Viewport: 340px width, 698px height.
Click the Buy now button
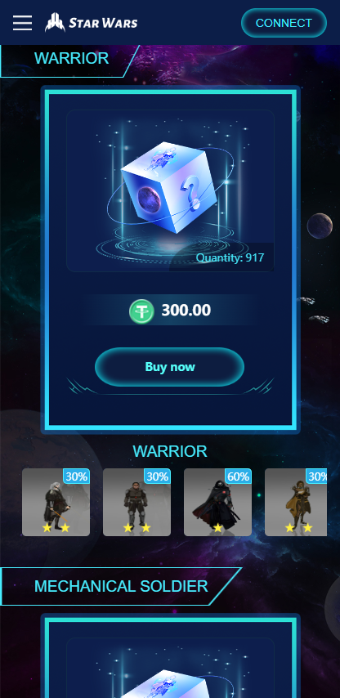pos(169,367)
